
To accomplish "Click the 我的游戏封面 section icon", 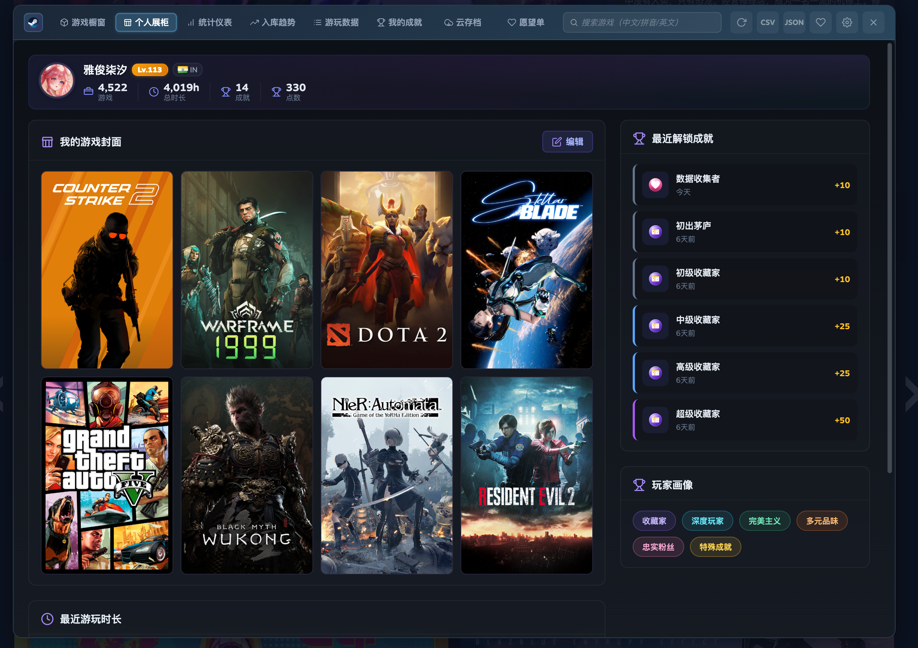I will point(47,142).
